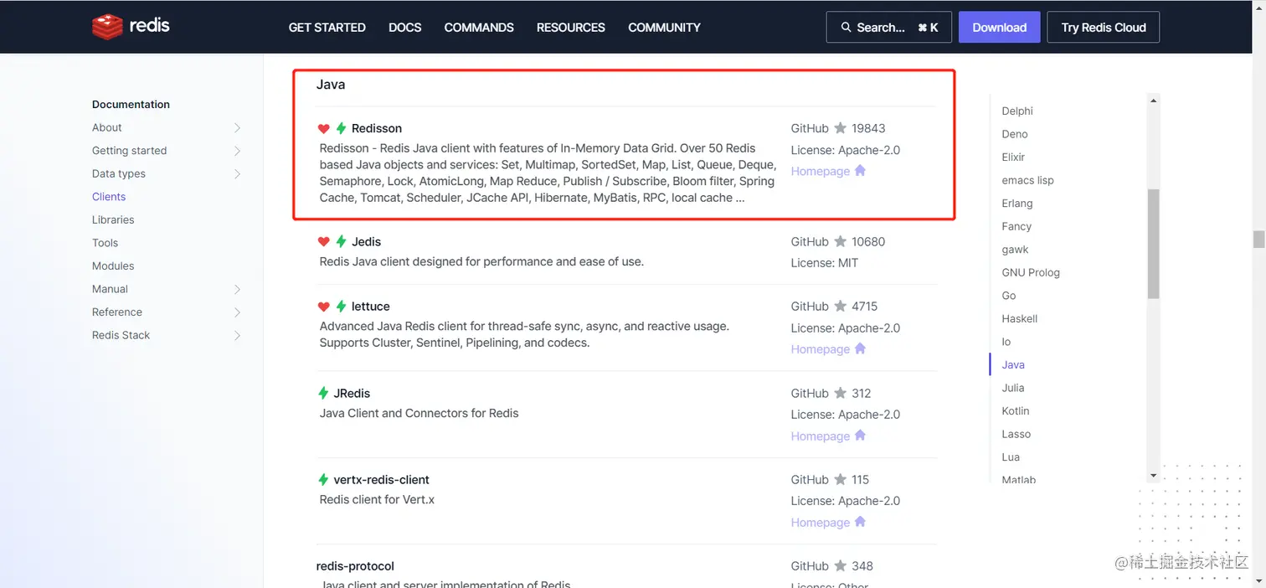The width and height of the screenshot is (1266, 588).
Task: Select Go in the language list
Action: click(x=1009, y=296)
